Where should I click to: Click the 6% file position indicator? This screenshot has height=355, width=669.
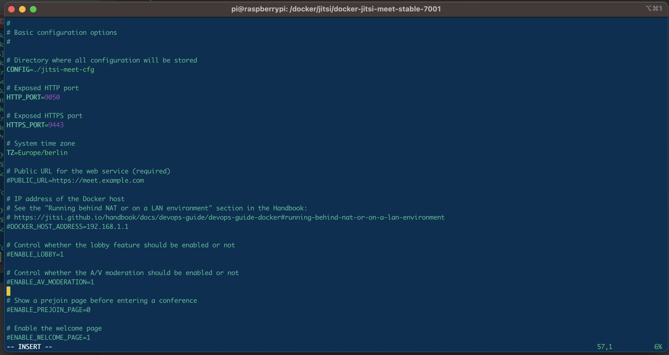pyautogui.click(x=658, y=347)
